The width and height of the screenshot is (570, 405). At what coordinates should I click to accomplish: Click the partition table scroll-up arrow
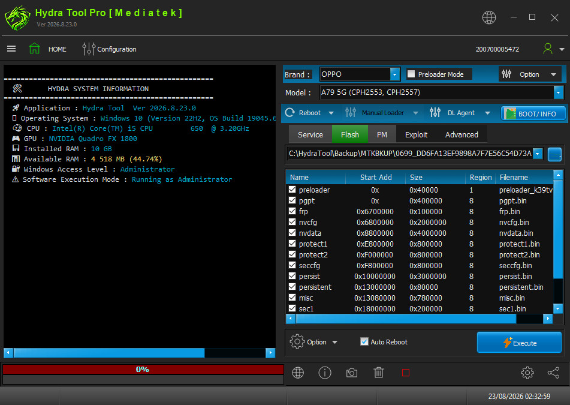558,175
